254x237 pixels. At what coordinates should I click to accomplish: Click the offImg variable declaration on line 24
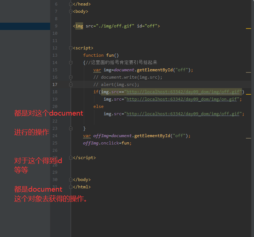tap(101, 136)
